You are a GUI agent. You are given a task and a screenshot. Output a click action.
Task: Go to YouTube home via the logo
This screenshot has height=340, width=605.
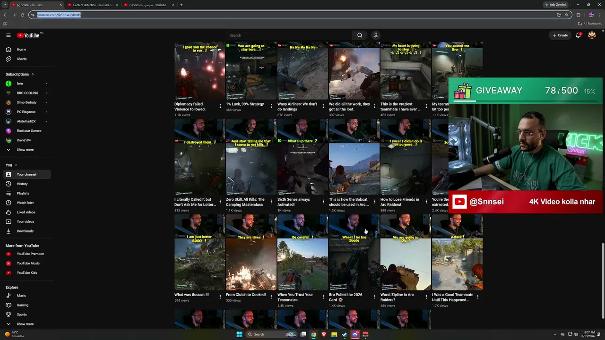pyautogui.click(x=28, y=35)
